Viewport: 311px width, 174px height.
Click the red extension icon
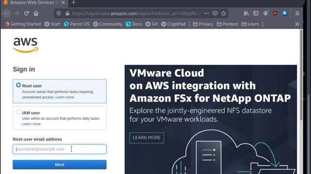pyautogui.click(x=276, y=13)
